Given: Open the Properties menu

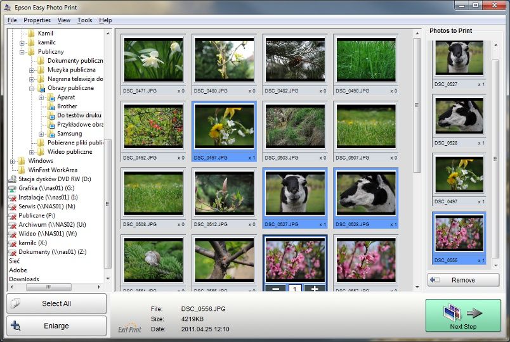Looking at the screenshot, I should [37, 20].
